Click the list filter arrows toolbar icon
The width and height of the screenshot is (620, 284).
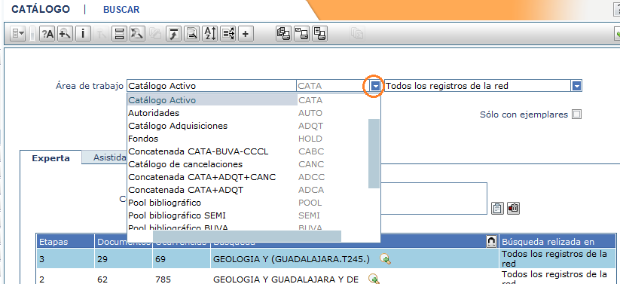(x=228, y=34)
